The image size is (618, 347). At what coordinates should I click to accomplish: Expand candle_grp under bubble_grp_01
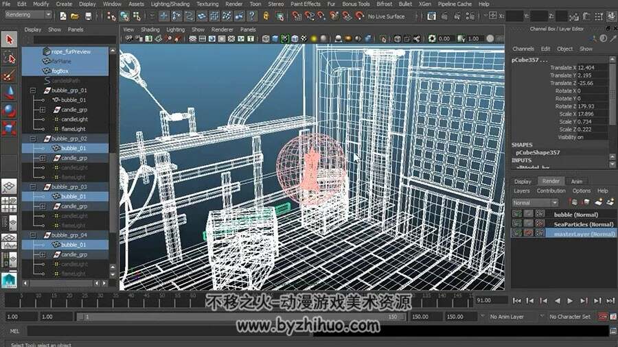pos(43,110)
